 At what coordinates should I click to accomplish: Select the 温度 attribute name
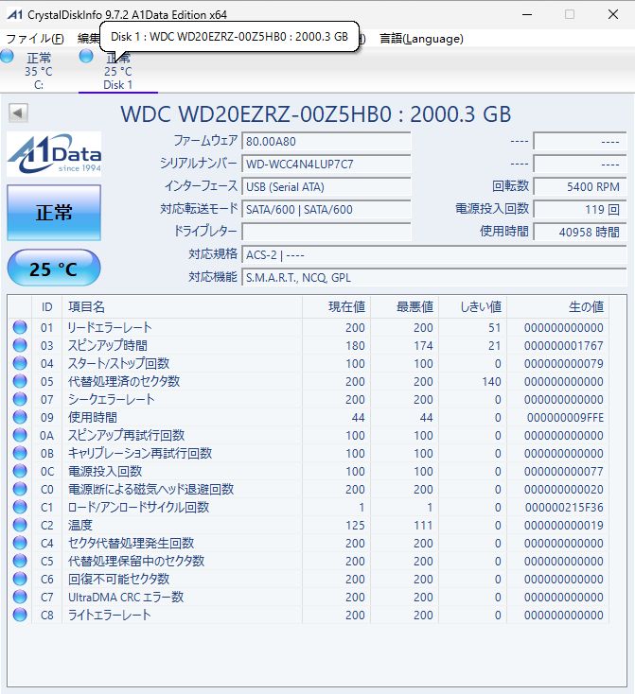pyautogui.click(x=80, y=525)
